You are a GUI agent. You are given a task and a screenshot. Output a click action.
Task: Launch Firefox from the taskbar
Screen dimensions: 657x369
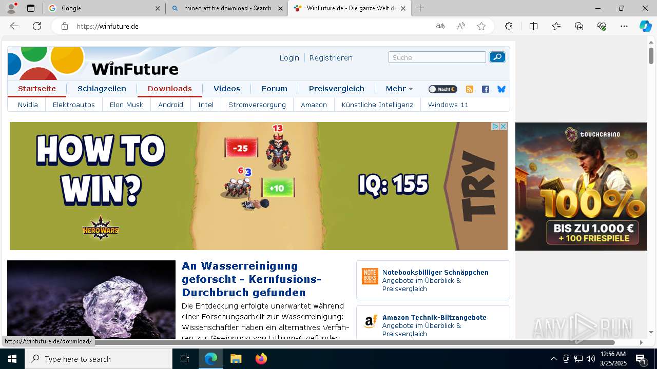click(261, 359)
